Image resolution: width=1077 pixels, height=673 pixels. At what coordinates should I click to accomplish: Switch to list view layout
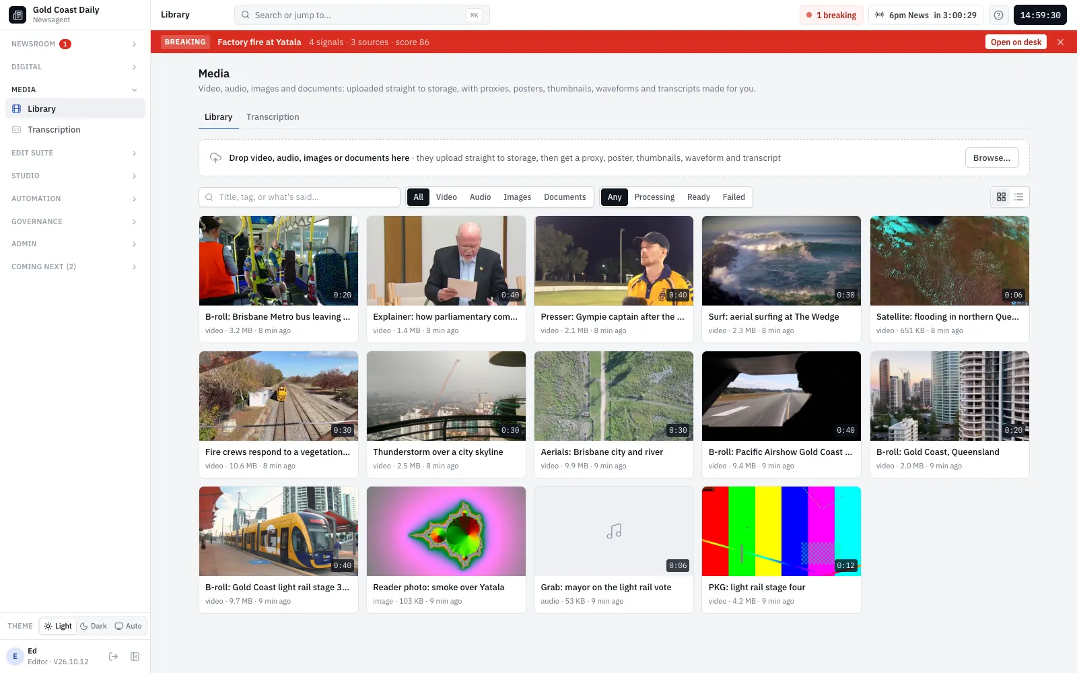pyautogui.click(x=1018, y=197)
